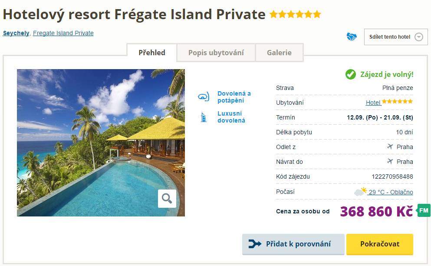Viewport: 431px width, 266px height.
Task: Click the cloudy weather icon
Action: pyautogui.click(x=360, y=192)
